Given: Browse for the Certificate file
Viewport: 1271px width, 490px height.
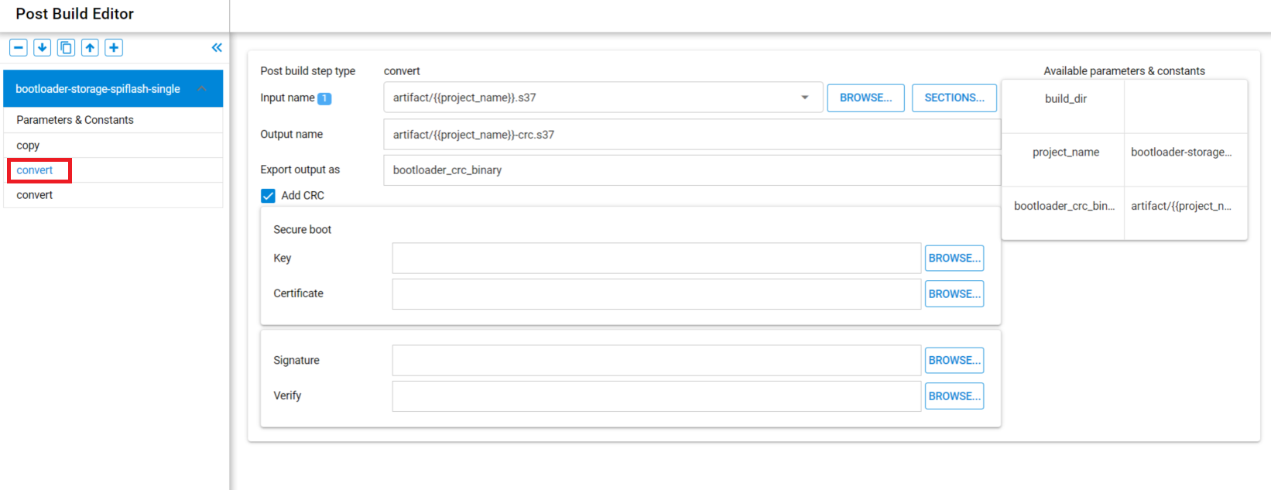Looking at the screenshot, I should [954, 293].
